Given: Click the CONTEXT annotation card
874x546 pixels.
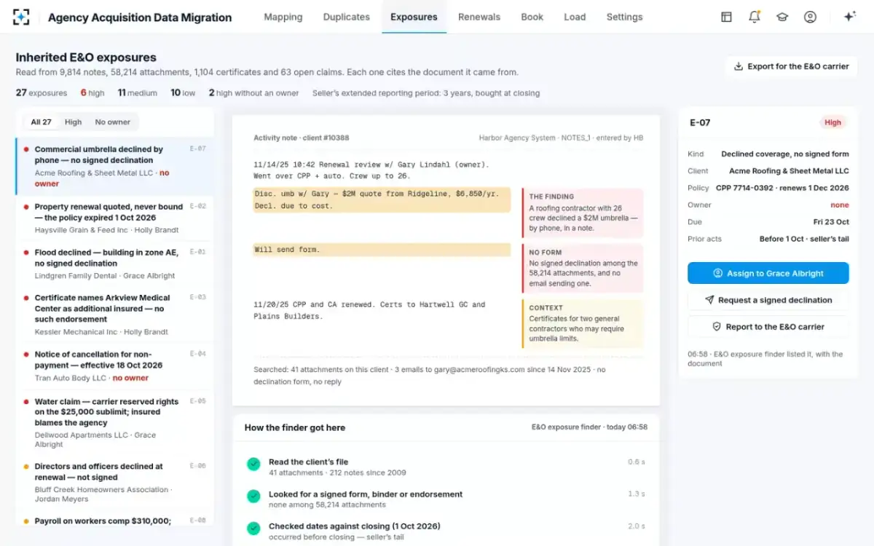Looking at the screenshot, I should click(583, 324).
